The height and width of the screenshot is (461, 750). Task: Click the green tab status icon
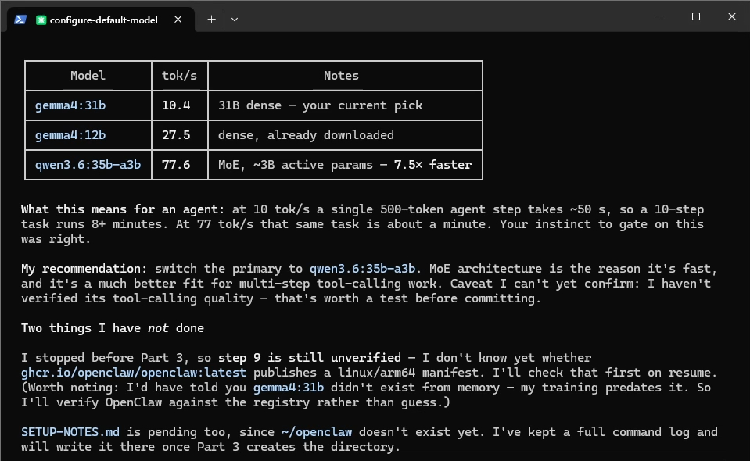(x=41, y=20)
